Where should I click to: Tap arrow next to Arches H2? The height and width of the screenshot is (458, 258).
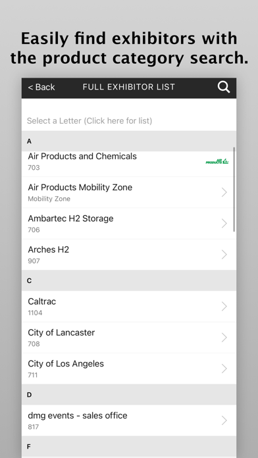224,255
